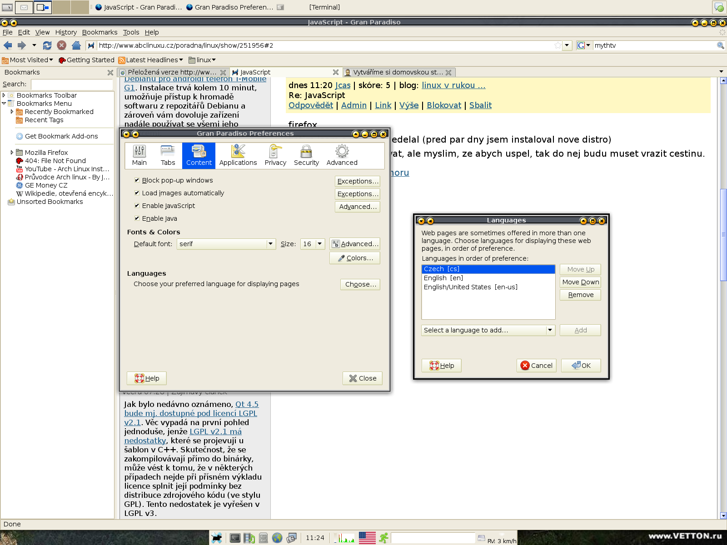
Task: Open the Bookmarks menu
Action: pyautogui.click(x=100, y=32)
